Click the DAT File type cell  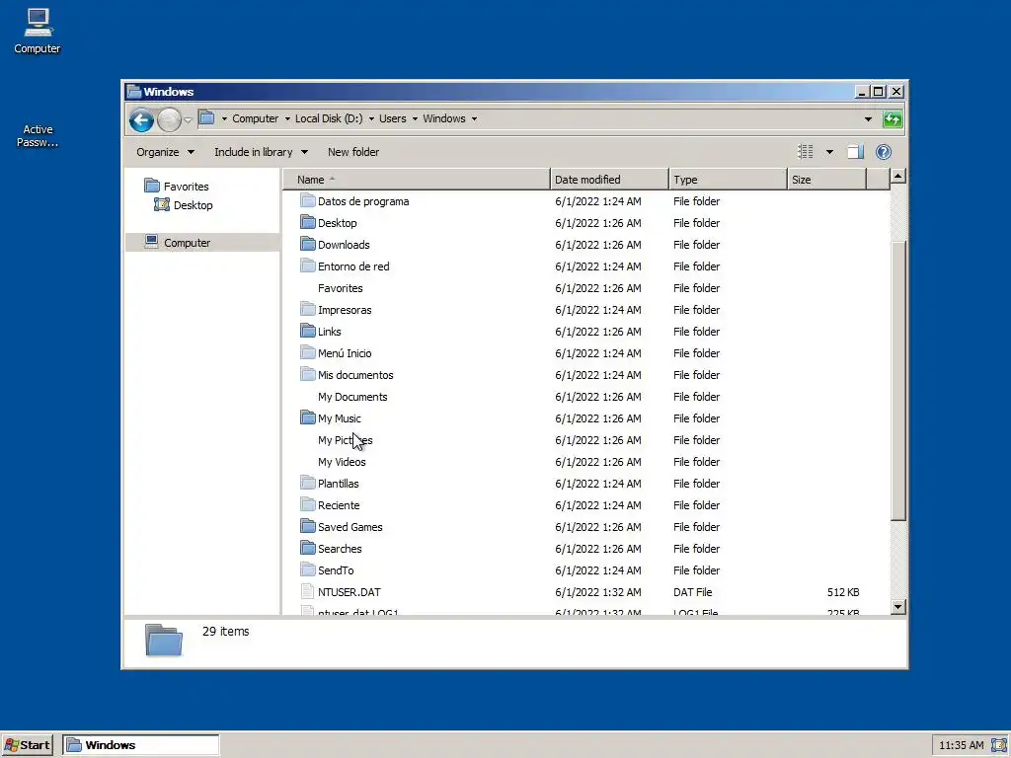[x=692, y=592]
